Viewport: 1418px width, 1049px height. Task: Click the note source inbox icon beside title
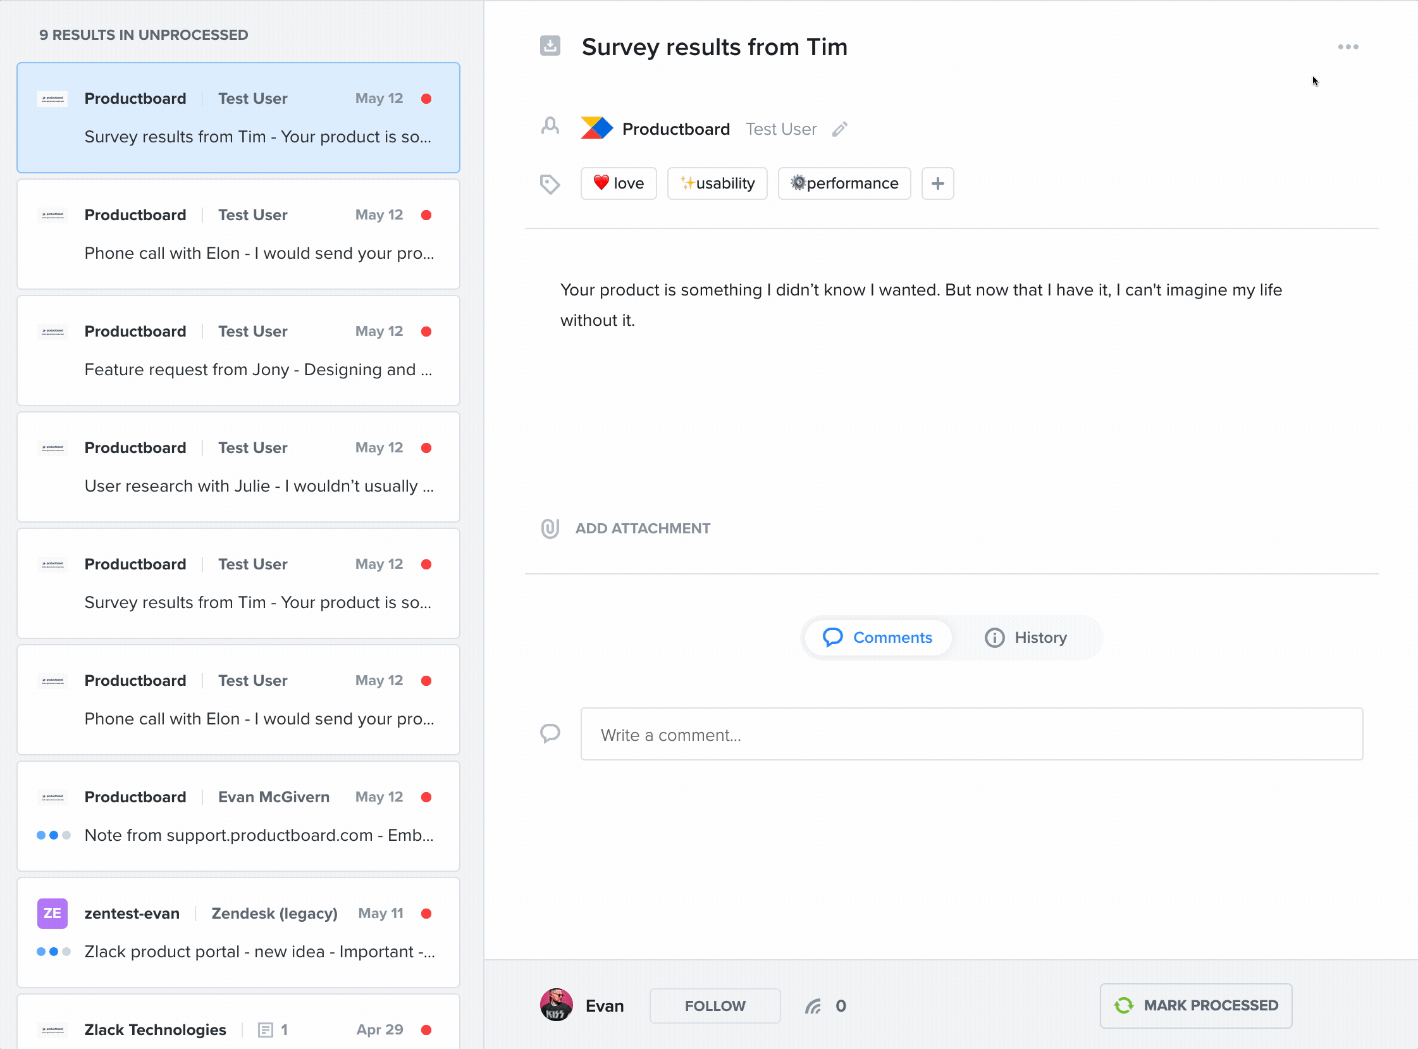550,46
